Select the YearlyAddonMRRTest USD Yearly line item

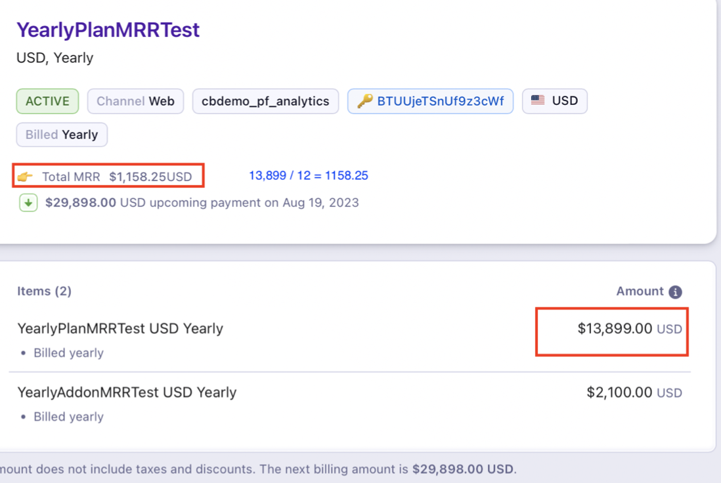click(127, 392)
